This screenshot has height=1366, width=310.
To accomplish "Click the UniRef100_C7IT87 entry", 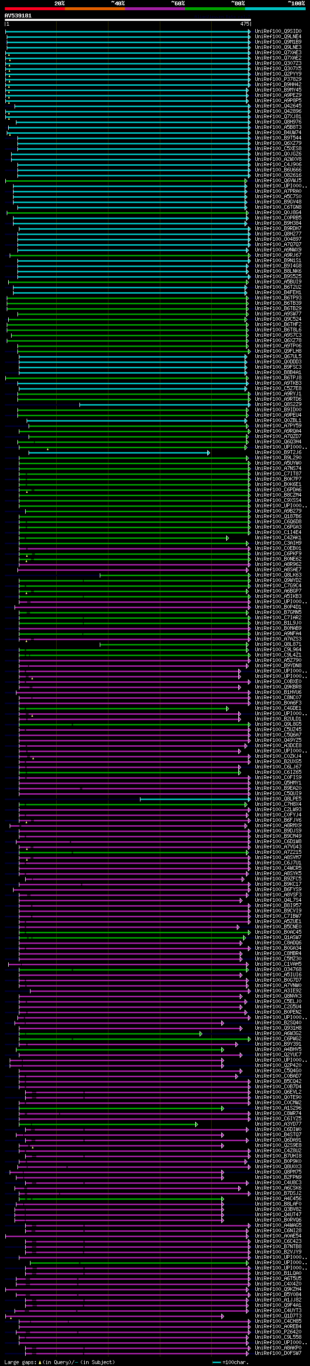I will [x=278, y=473].
